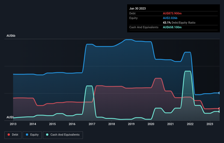The width and height of the screenshot is (224, 143).
Task: Click the 2015 x-axis label
Action: (52, 124)
